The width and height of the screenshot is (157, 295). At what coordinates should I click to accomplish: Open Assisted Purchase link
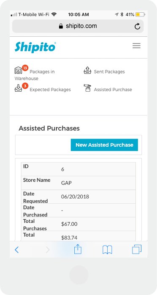pyautogui.click(x=113, y=90)
